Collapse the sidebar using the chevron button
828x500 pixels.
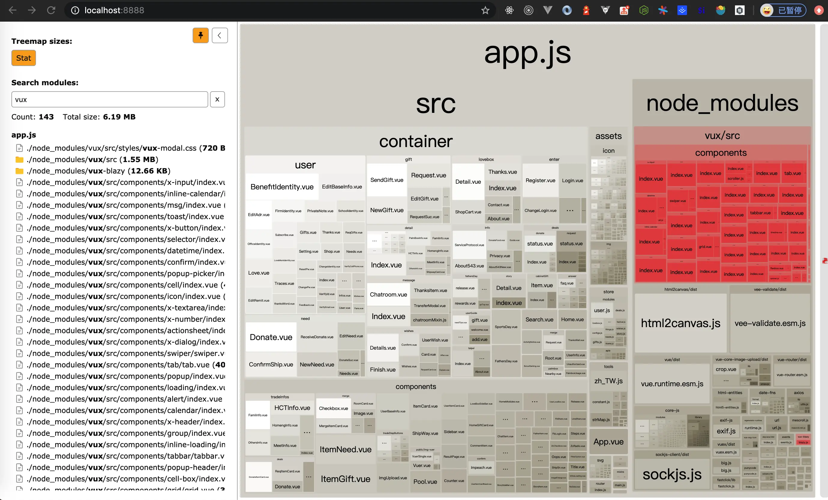pos(219,35)
